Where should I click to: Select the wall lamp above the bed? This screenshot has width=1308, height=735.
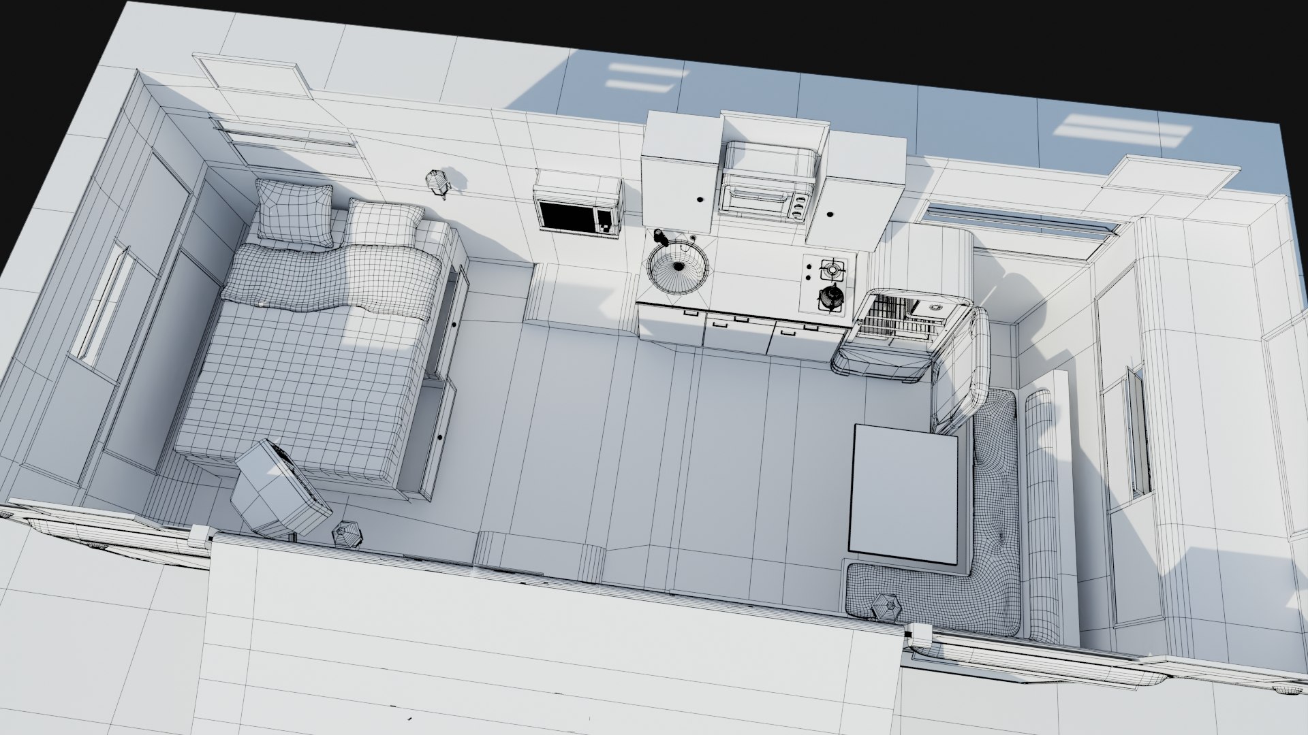click(x=437, y=183)
